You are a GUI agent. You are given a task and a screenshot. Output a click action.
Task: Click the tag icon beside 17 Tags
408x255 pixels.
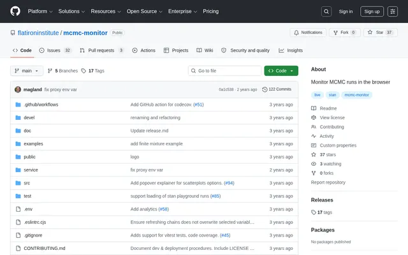(84, 71)
